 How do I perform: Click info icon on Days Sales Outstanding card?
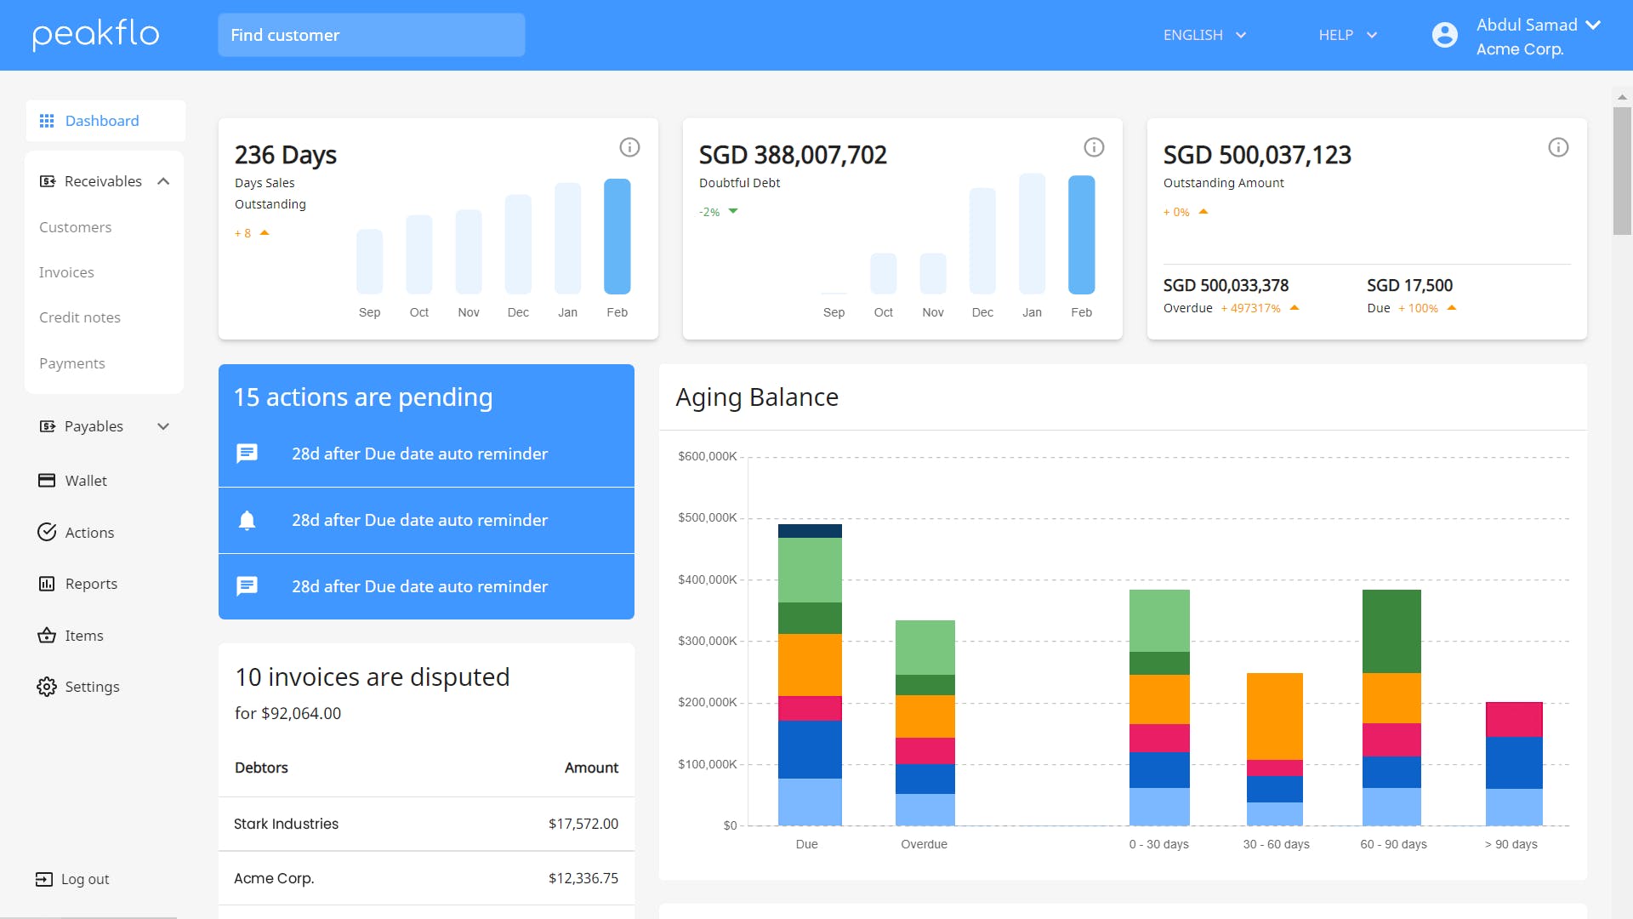[629, 147]
